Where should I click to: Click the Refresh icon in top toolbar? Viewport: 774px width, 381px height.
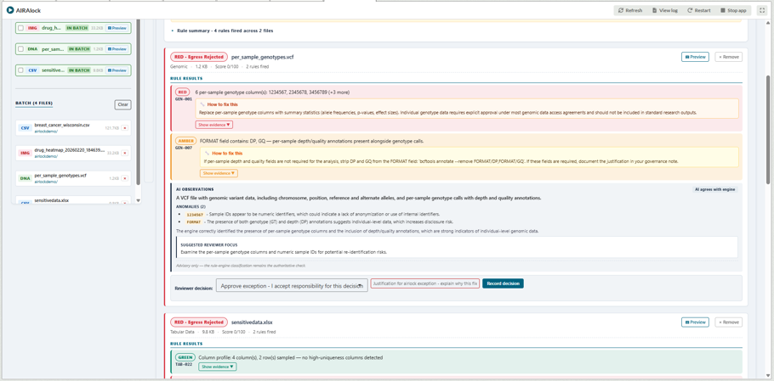621,10
